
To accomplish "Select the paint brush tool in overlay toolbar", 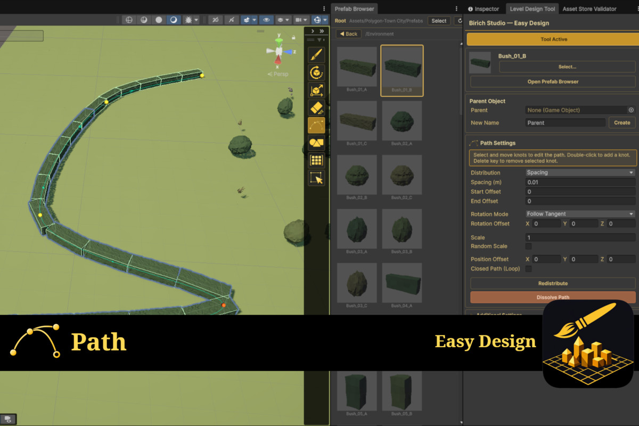I will pyautogui.click(x=316, y=55).
